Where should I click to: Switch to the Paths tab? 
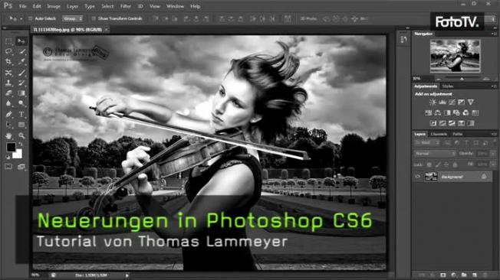click(x=458, y=134)
